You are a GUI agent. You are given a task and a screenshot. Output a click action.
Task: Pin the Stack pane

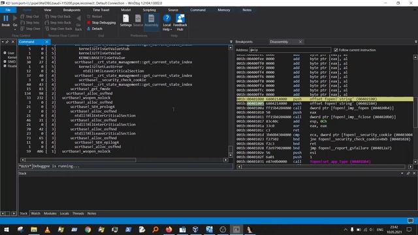point(408,174)
